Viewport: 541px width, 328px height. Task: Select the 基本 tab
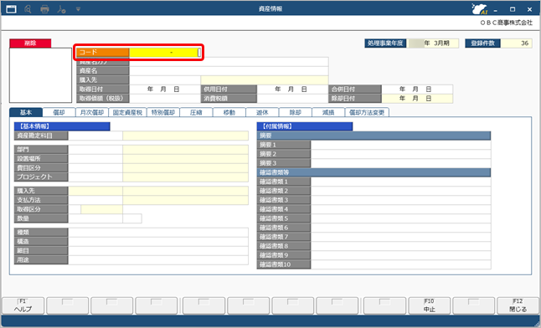point(26,112)
